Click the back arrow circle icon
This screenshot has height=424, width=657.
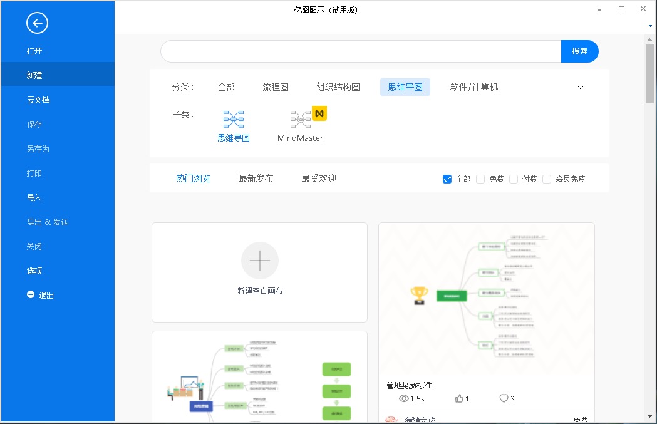37,24
